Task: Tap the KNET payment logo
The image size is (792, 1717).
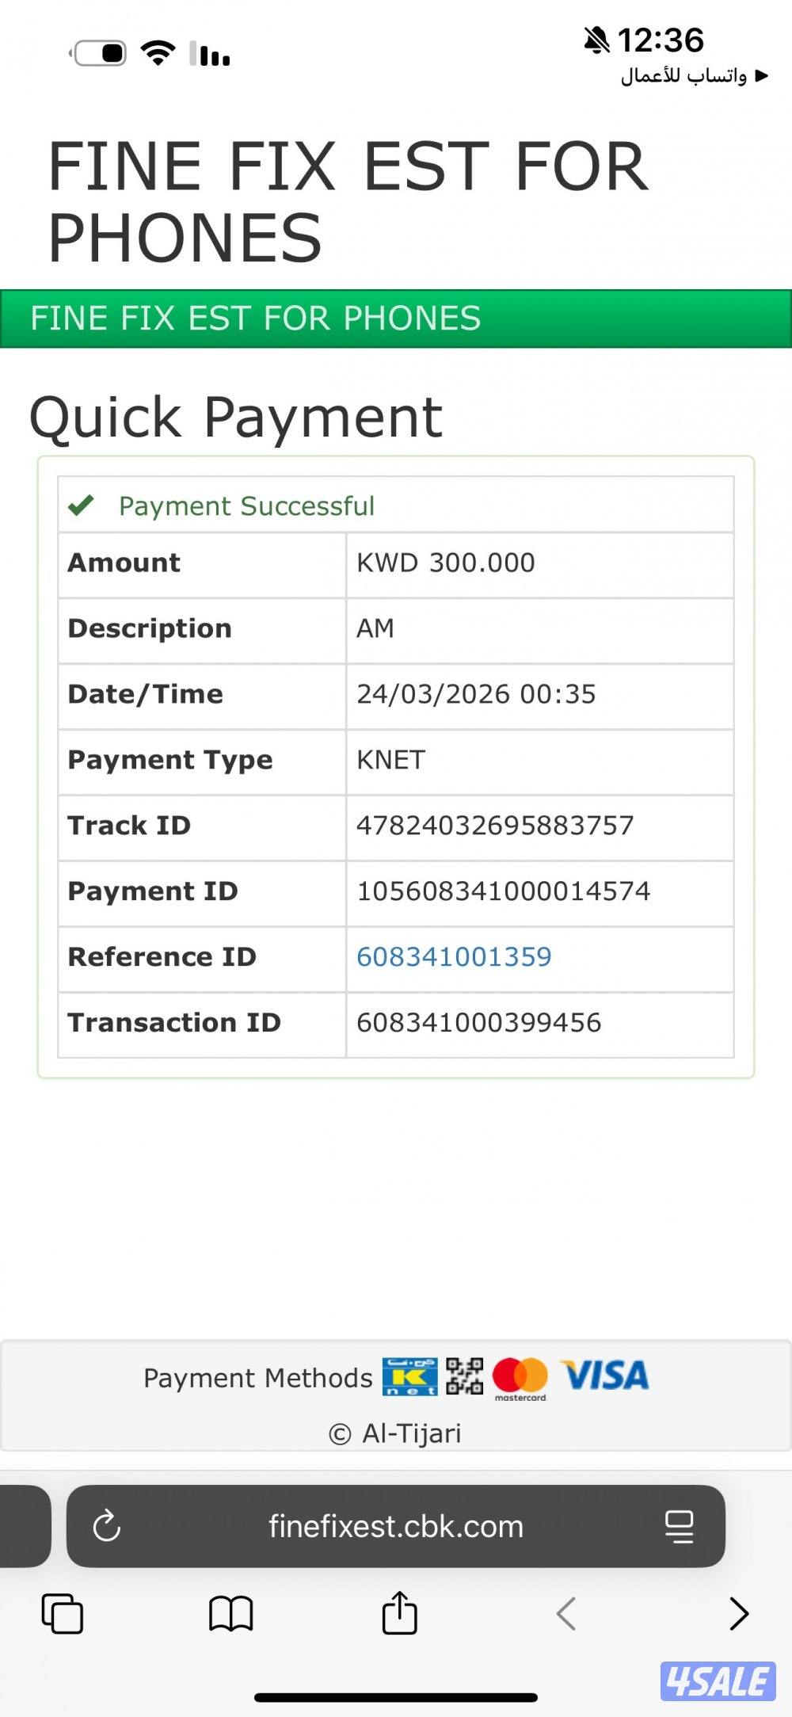Action: (409, 1376)
